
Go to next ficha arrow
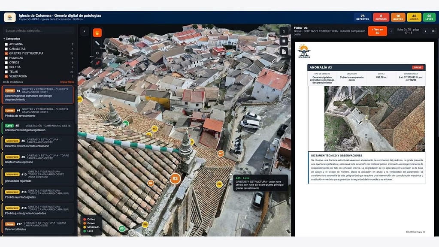click(x=425, y=31)
